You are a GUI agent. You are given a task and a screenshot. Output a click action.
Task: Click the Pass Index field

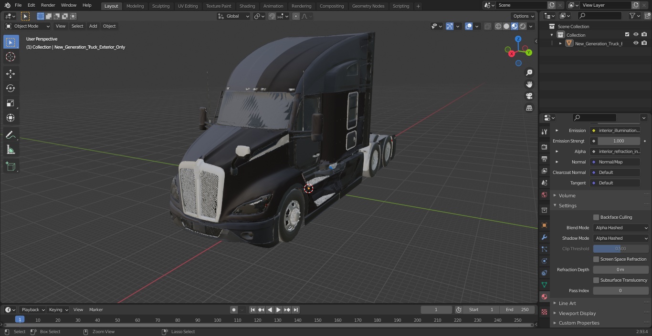(621, 291)
